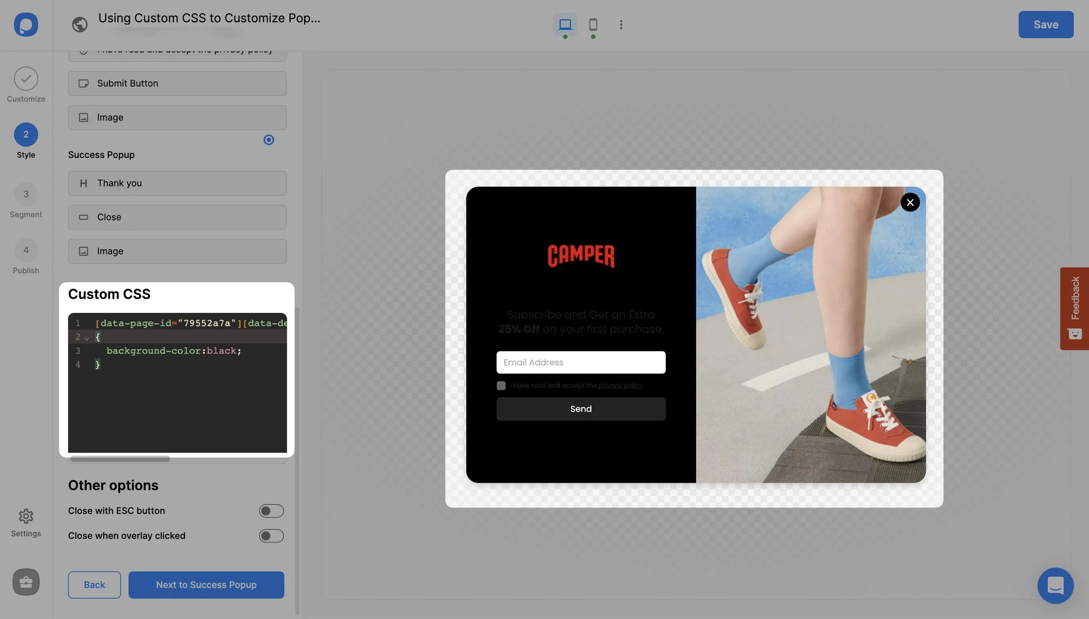
Task: Toggle Close with ESC button switch
Action: point(271,511)
